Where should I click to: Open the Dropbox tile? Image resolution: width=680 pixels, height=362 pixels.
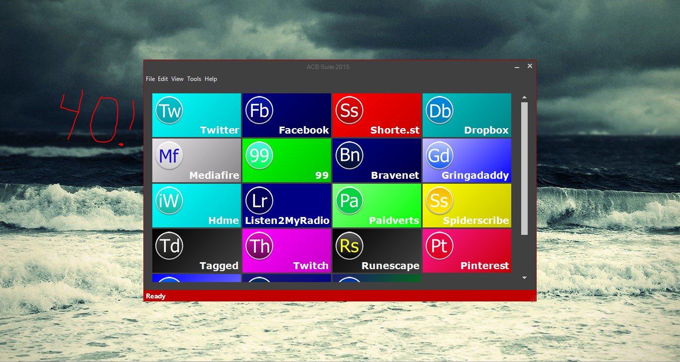click(x=467, y=115)
